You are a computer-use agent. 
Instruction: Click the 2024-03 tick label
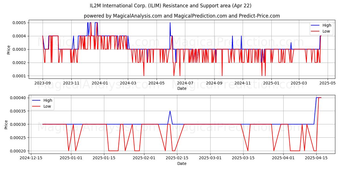coord(128,83)
